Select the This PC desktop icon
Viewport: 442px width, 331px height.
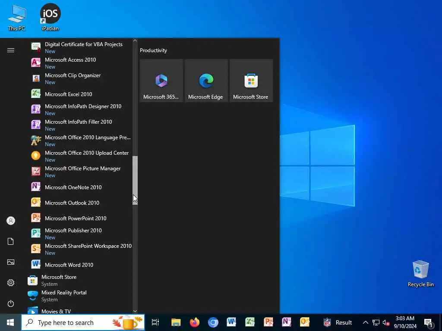pyautogui.click(x=16, y=17)
